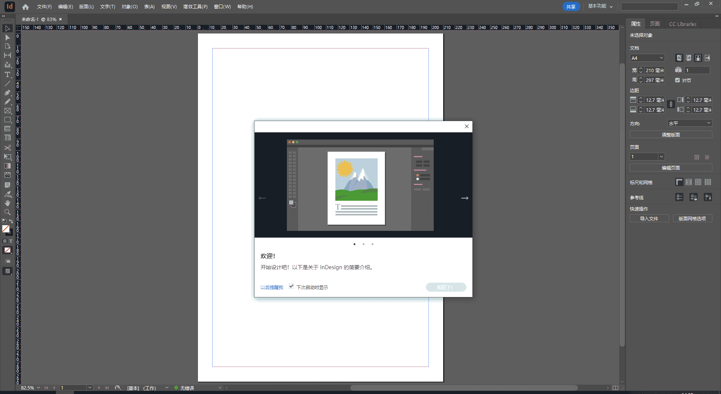The width and height of the screenshot is (721, 394).
Task: Choose the Scissors tool
Action: pyautogui.click(x=7, y=148)
